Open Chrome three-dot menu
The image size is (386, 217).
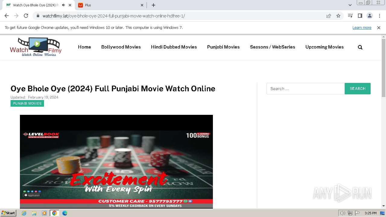point(379,16)
